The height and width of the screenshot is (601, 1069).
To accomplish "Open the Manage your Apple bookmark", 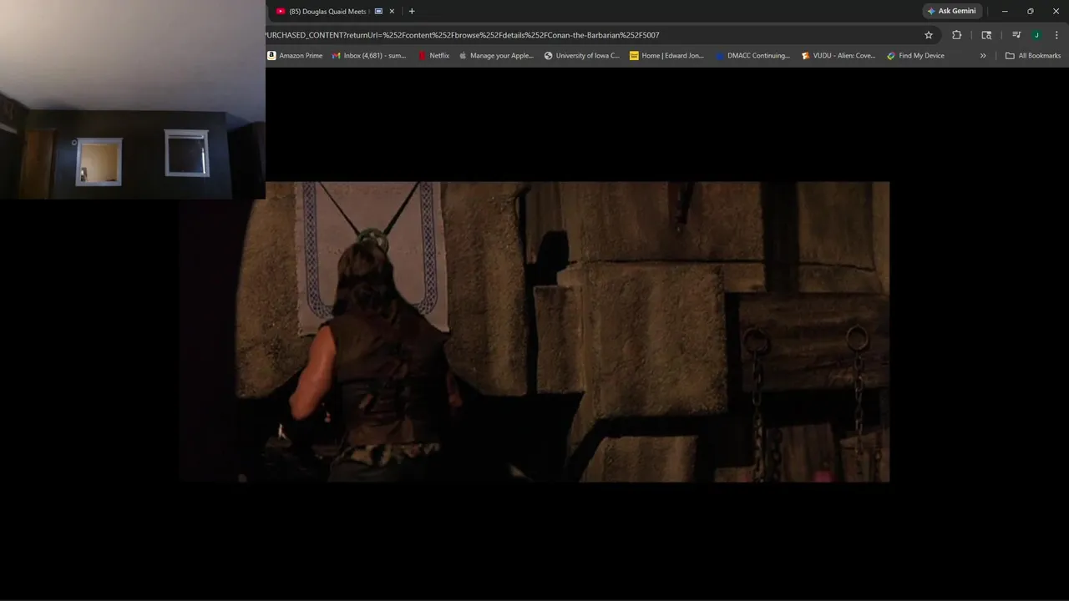I will coord(496,56).
